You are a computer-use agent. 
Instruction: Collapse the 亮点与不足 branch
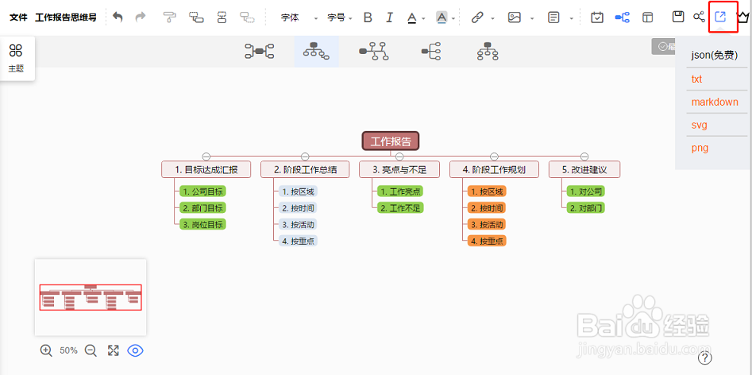399,157
